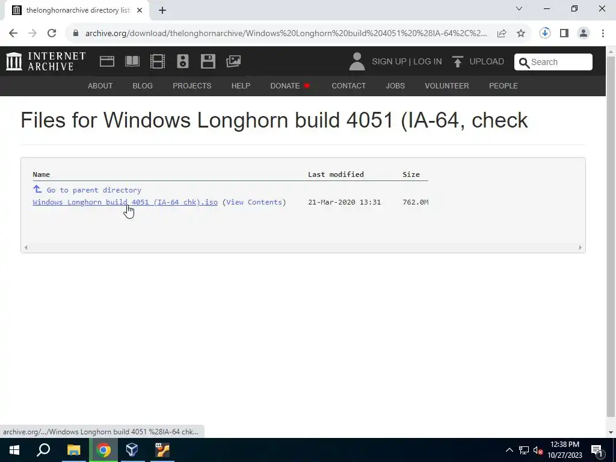Open the CONTACT menu item
The image size is (616, 462).
[x=349, y=85]
